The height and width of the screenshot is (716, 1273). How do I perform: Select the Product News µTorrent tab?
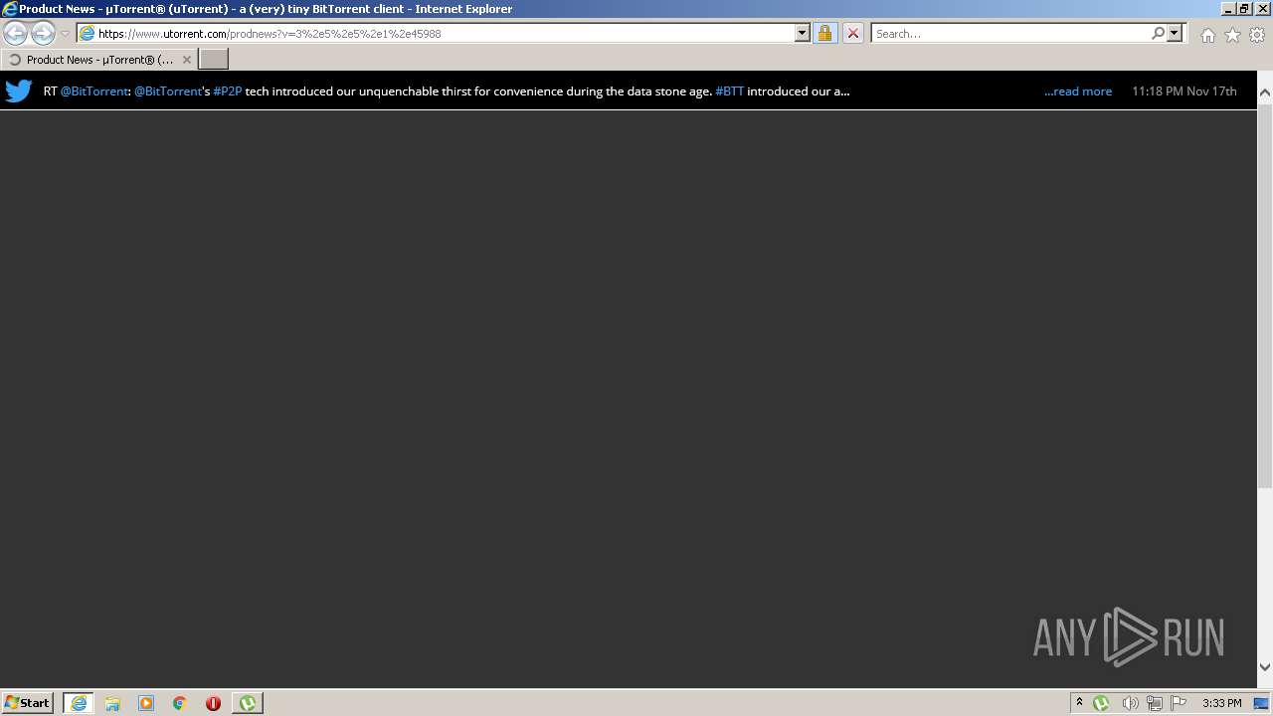(98, 60)
